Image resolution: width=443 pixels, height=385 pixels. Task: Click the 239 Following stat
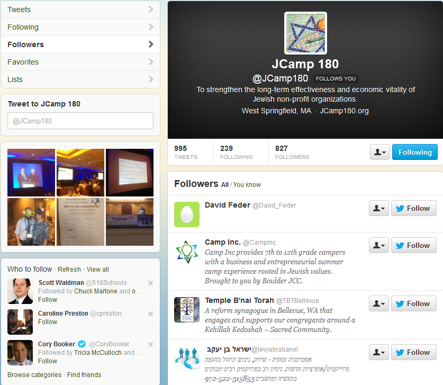click(236, 152)
